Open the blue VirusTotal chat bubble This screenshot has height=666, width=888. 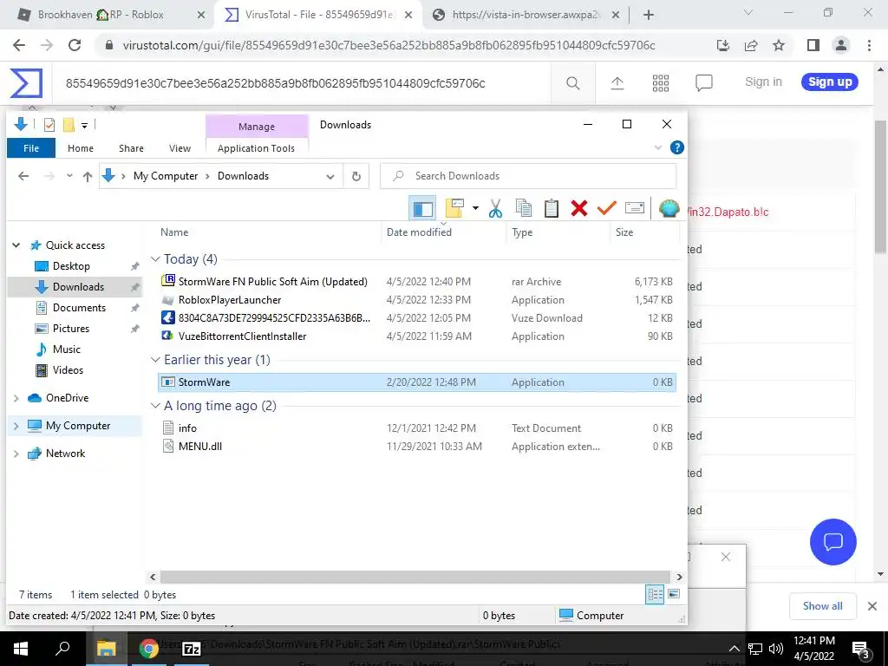(x=833, y=542)
